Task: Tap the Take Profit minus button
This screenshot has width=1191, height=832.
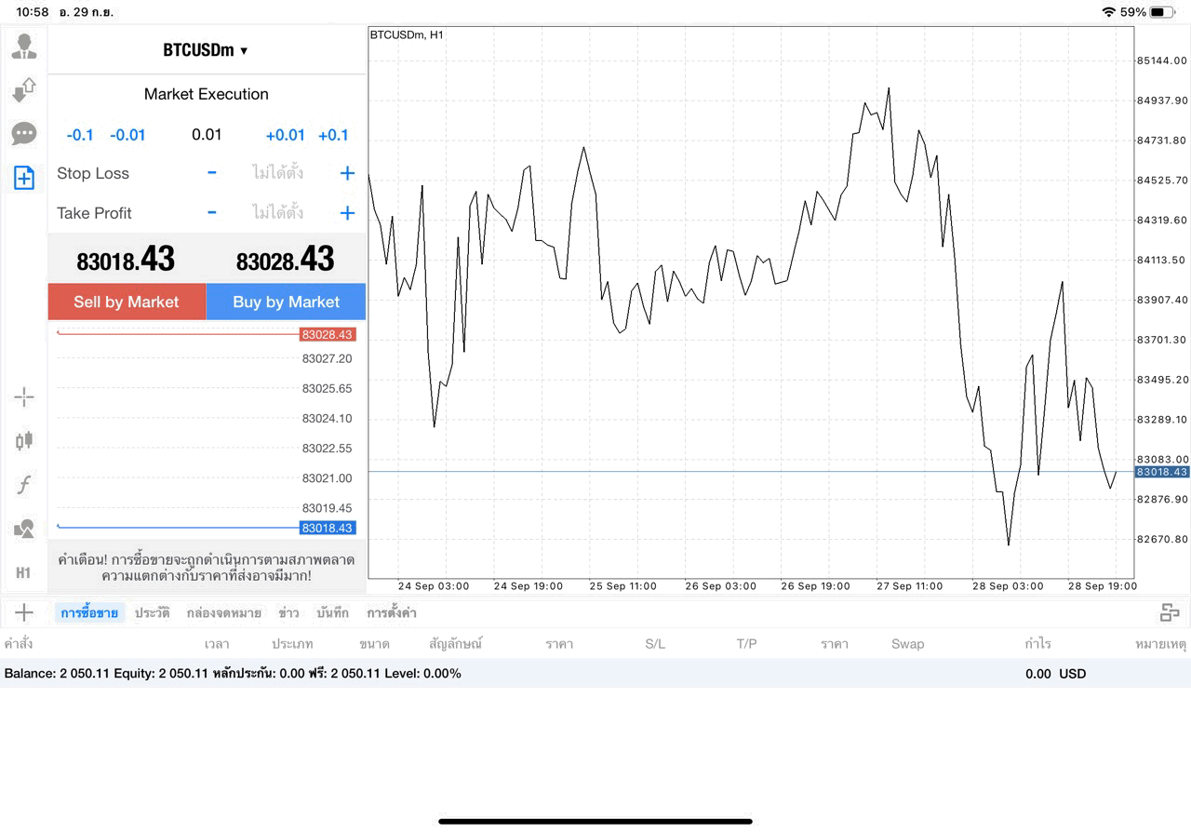Action: point(212,213)
